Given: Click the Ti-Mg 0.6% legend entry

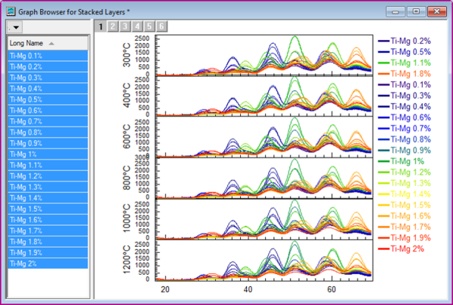Looking at the screenshot, I should pyautogui.click(x=405, y=117).
